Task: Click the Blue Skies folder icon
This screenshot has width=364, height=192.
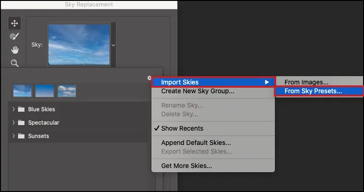Action: coord(21,109)
